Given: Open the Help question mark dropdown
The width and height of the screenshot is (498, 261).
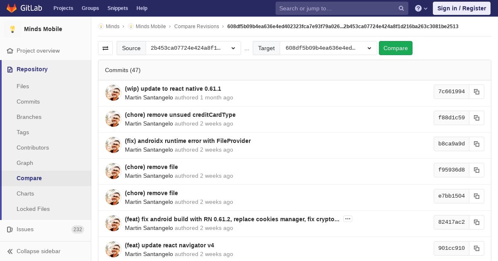Looking at the screenshot, I should (421, 8).
